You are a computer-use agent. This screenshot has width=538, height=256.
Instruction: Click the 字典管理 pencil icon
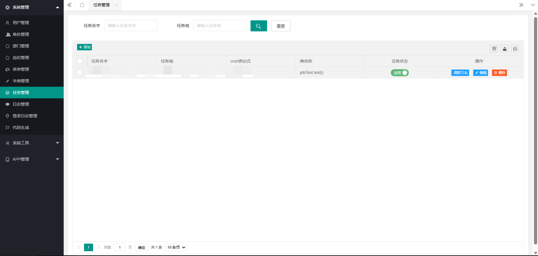click(x=8, y=81)
